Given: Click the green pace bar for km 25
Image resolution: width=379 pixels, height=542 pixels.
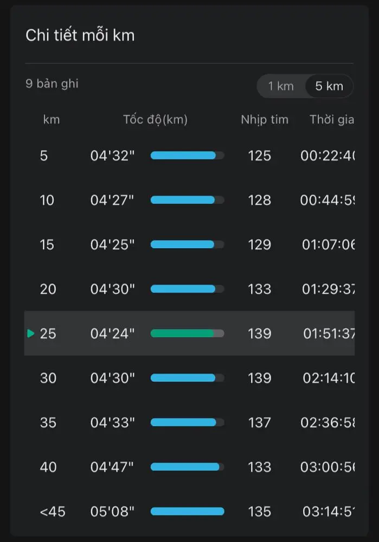Looking at the screenshot, I should coord(187,333).
